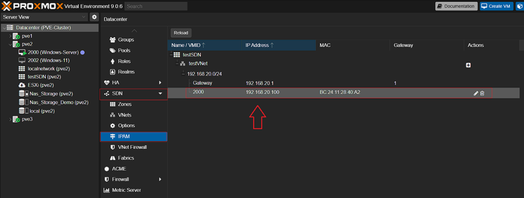Click the Create VM button
This screenshot has width=524, height=198.
497,6
